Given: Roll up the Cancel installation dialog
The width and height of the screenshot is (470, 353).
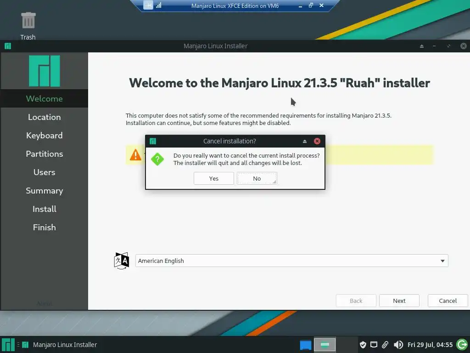Looking at the screenshot, I should [305, 141].
